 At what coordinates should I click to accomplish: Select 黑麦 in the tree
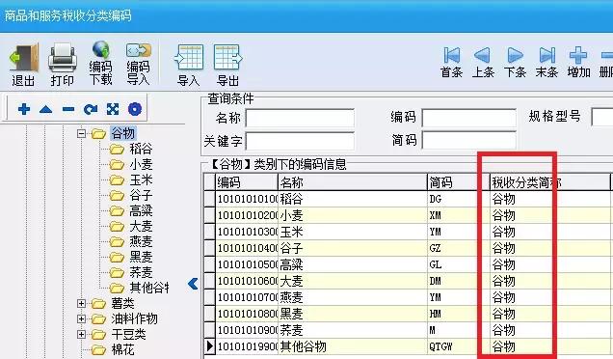coord(141,257)
